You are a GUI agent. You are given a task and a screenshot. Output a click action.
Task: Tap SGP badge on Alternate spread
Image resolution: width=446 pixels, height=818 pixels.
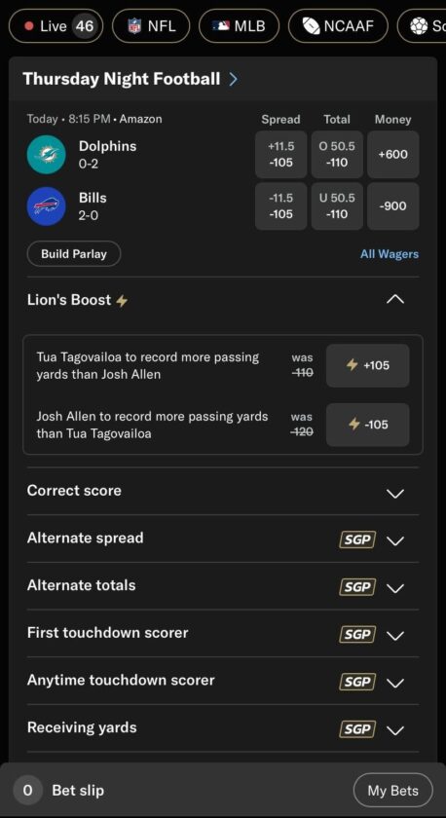click(357, 539)
